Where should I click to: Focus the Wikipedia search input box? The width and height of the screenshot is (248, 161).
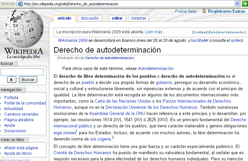(22, 72)
